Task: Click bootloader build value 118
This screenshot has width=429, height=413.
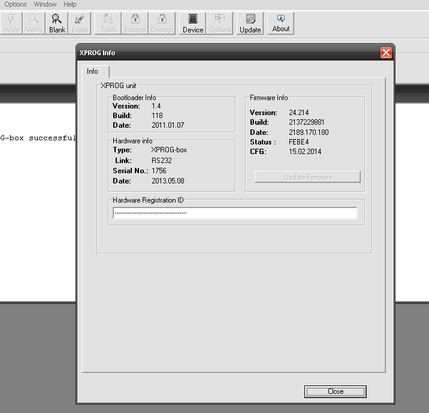Action: tap(157, 116)
